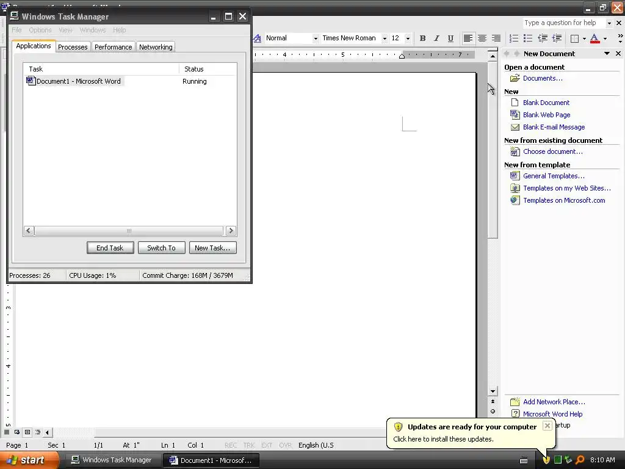The width and height of the screenshot is (625, 469).
Task: Click Templates on my Web Sites link
Action: point(567,188)
